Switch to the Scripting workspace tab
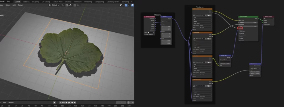 coord(125,2)
